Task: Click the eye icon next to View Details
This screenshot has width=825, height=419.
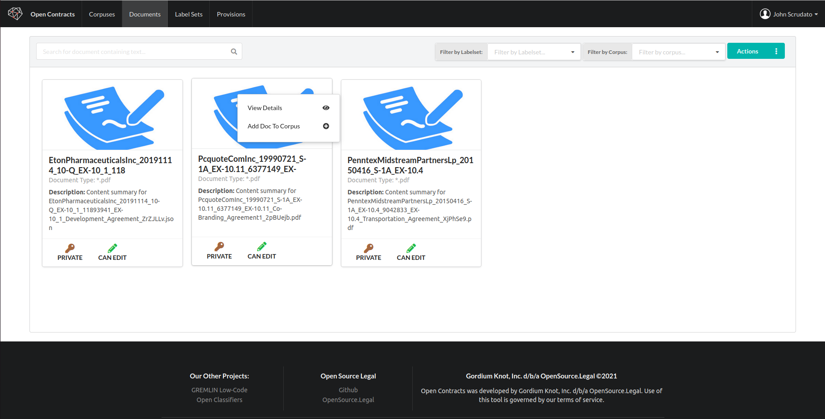Action: (x=326, y=108)
